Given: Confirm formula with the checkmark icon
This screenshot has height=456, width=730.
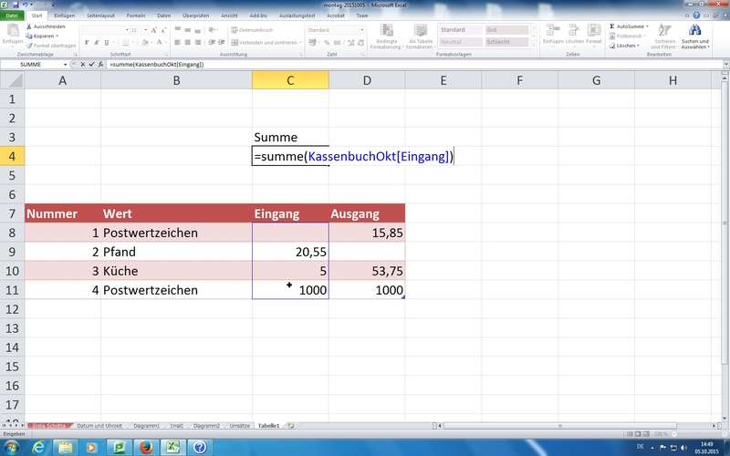Looking at the screenshot, I should coord(92,65).
